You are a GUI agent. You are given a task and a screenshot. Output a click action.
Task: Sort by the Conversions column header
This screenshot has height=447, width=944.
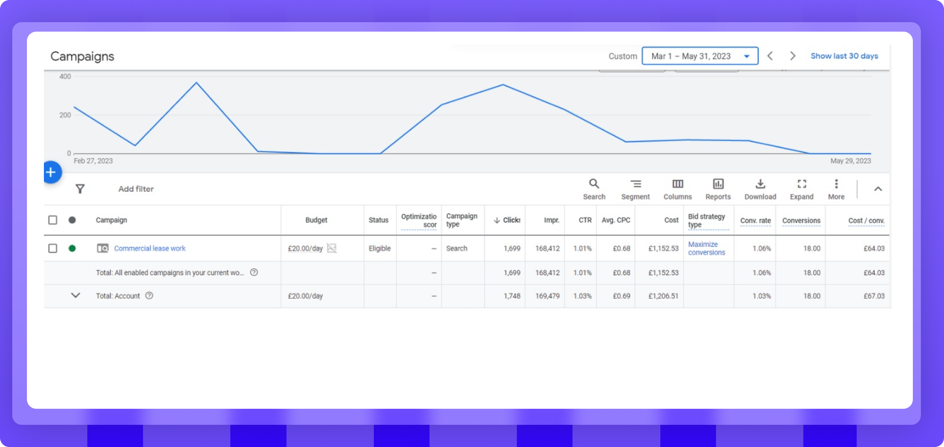(801, 220)
